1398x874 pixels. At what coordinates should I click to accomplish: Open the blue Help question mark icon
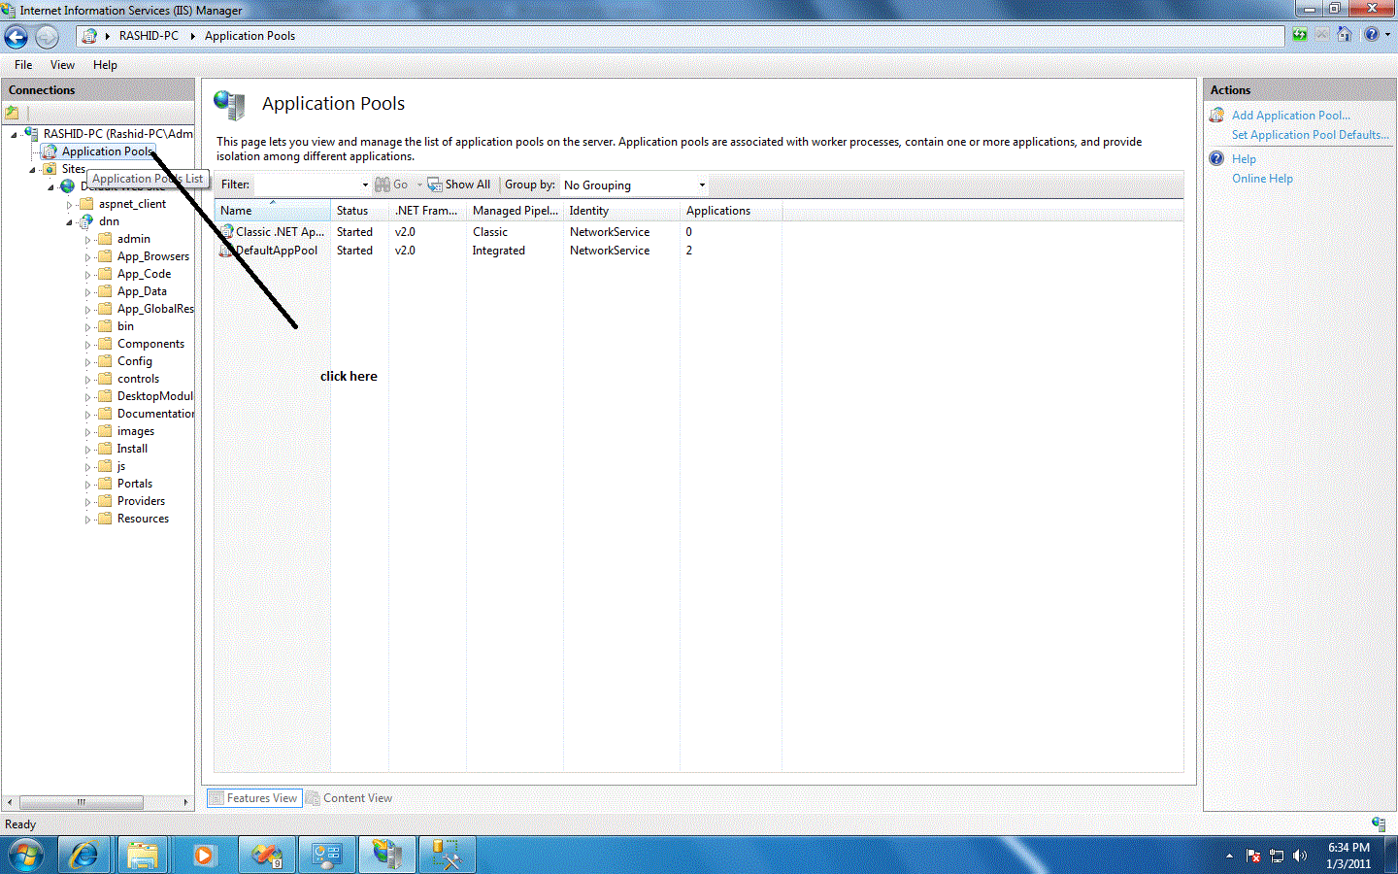click(1371, 35)
